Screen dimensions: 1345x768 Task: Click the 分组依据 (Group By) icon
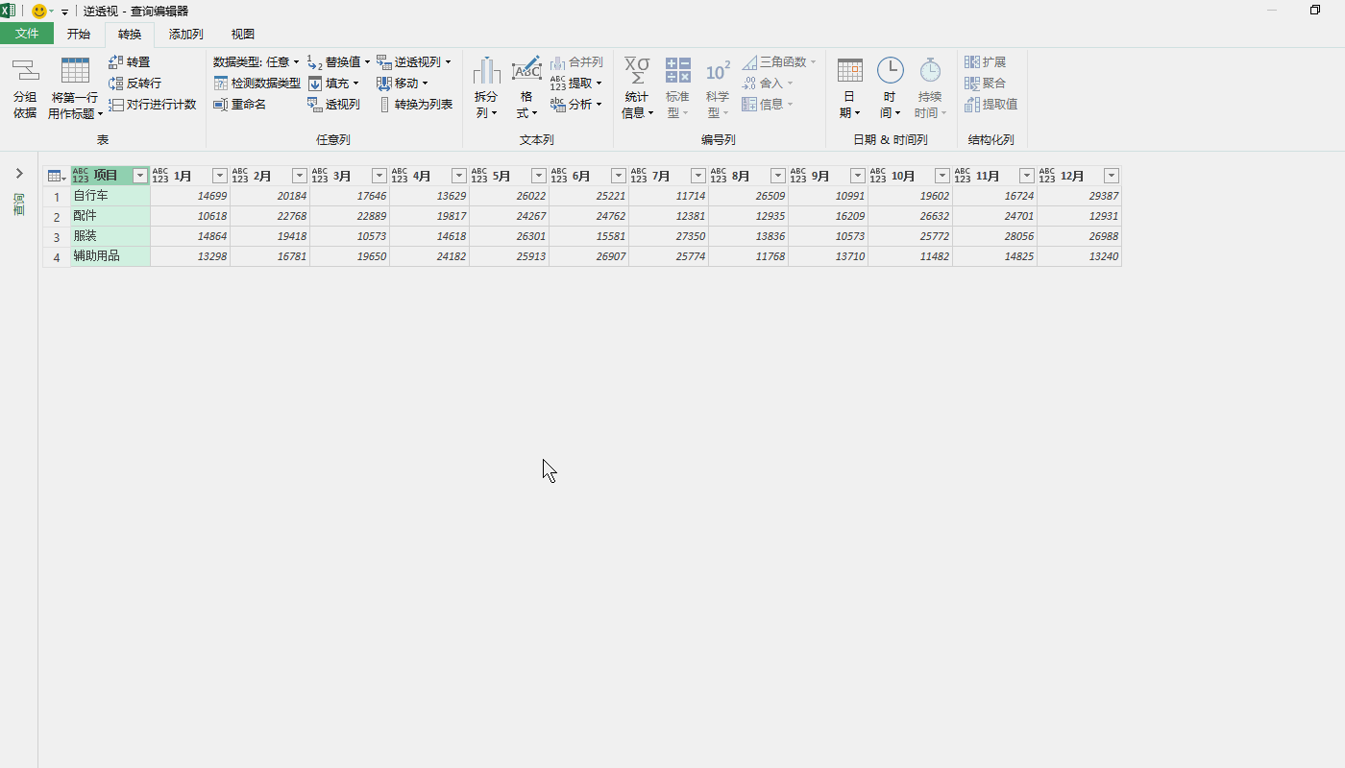25,70
